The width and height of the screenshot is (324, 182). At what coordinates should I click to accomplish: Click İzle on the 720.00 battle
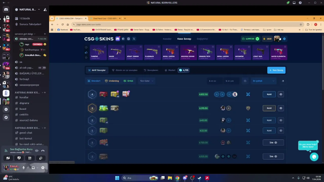pos(273,143)
